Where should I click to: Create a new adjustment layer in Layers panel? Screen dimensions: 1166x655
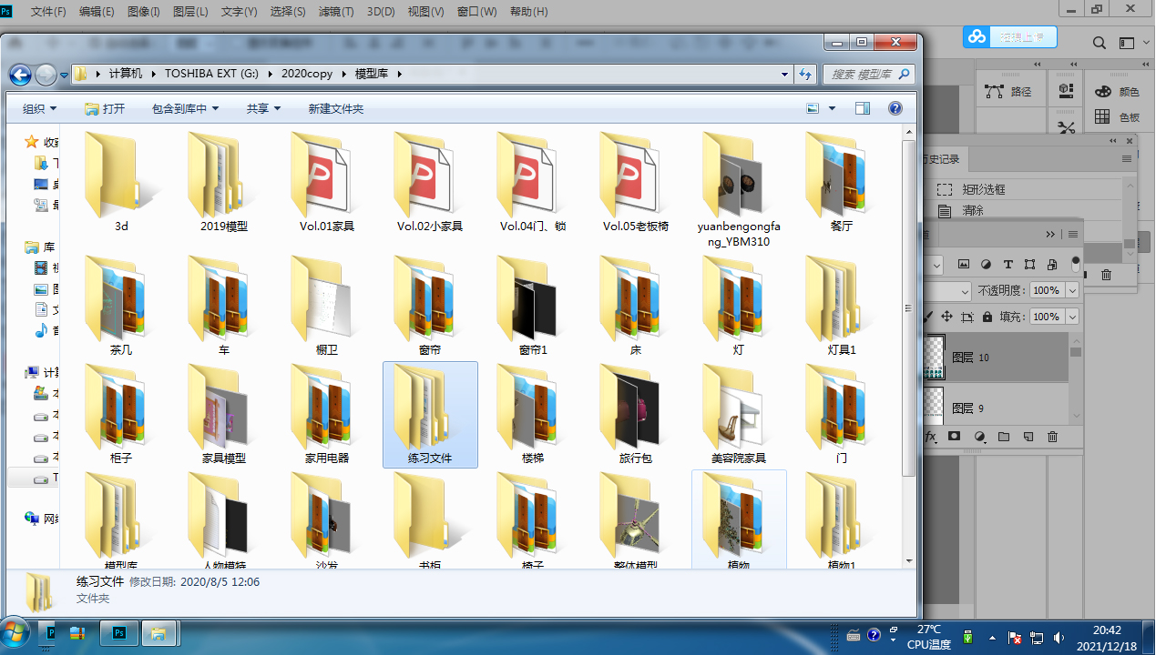coord(979,437)
